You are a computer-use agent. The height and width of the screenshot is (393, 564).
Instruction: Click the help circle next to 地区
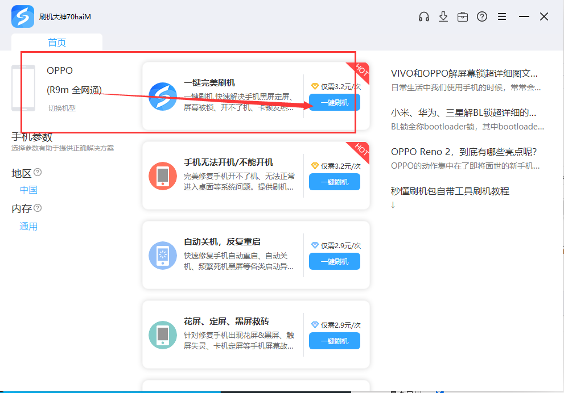[36, 173]
